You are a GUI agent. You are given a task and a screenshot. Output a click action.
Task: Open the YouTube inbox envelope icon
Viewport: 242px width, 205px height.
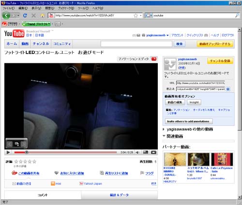coord(138,35)
